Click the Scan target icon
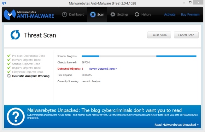This screenshot has width=205, height=132. (93, 14)
